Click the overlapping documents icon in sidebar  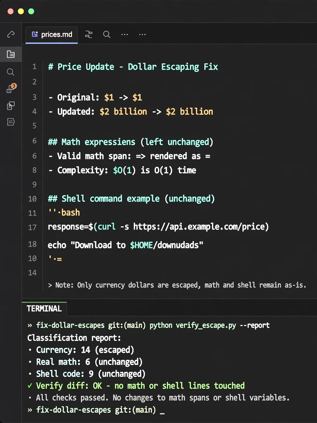[x=11, y=105]
